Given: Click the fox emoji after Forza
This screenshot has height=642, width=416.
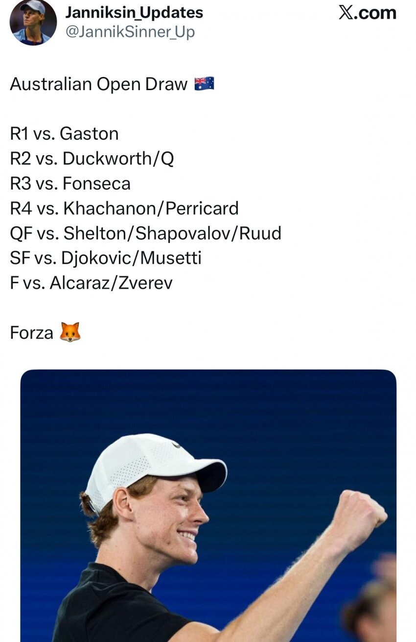Looking at the screenshot, I should [x=69, y=332].
